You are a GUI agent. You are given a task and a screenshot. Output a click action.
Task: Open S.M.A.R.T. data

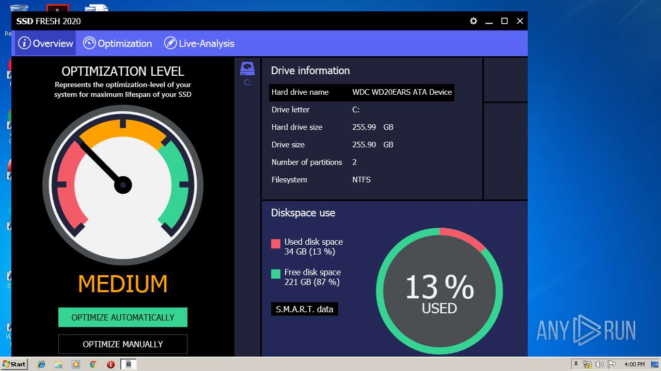[x=305, y=309]
